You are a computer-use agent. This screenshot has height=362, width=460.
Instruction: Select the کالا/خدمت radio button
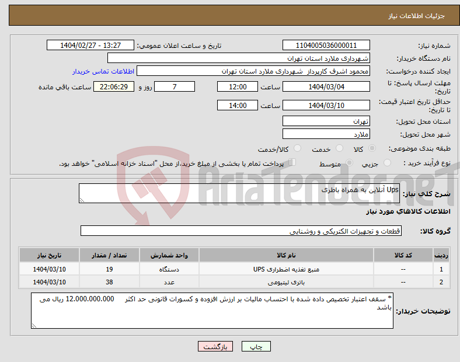click(x=297, y=148)
